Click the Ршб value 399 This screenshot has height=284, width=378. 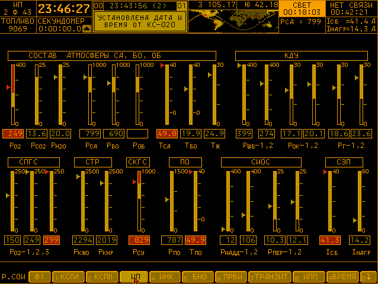(244, 134)
